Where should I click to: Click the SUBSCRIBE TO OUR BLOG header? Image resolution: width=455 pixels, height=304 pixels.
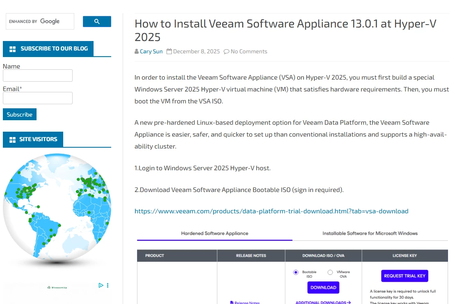tap(48, 49)
